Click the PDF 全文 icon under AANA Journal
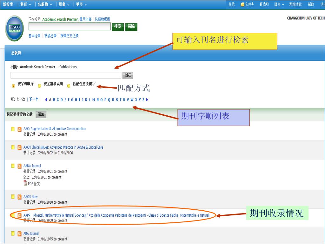This screenshot has height=244, width=325. (x=25, y=183)
